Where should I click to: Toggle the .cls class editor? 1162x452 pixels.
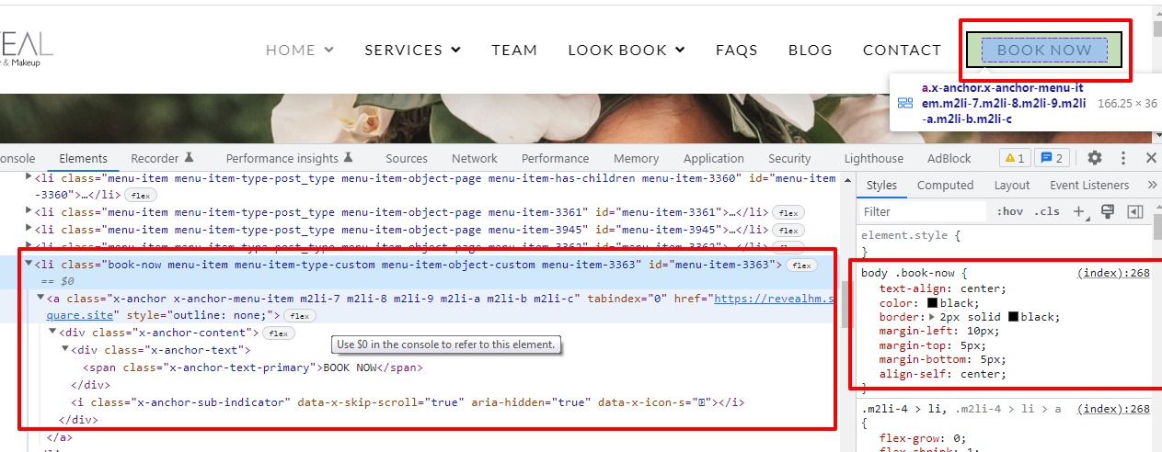[x=1046, y=211]
